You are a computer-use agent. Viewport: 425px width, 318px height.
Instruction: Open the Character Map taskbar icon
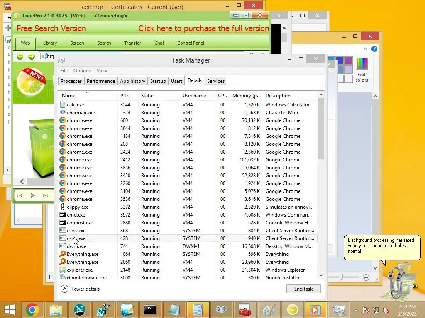tap(222, 310)
